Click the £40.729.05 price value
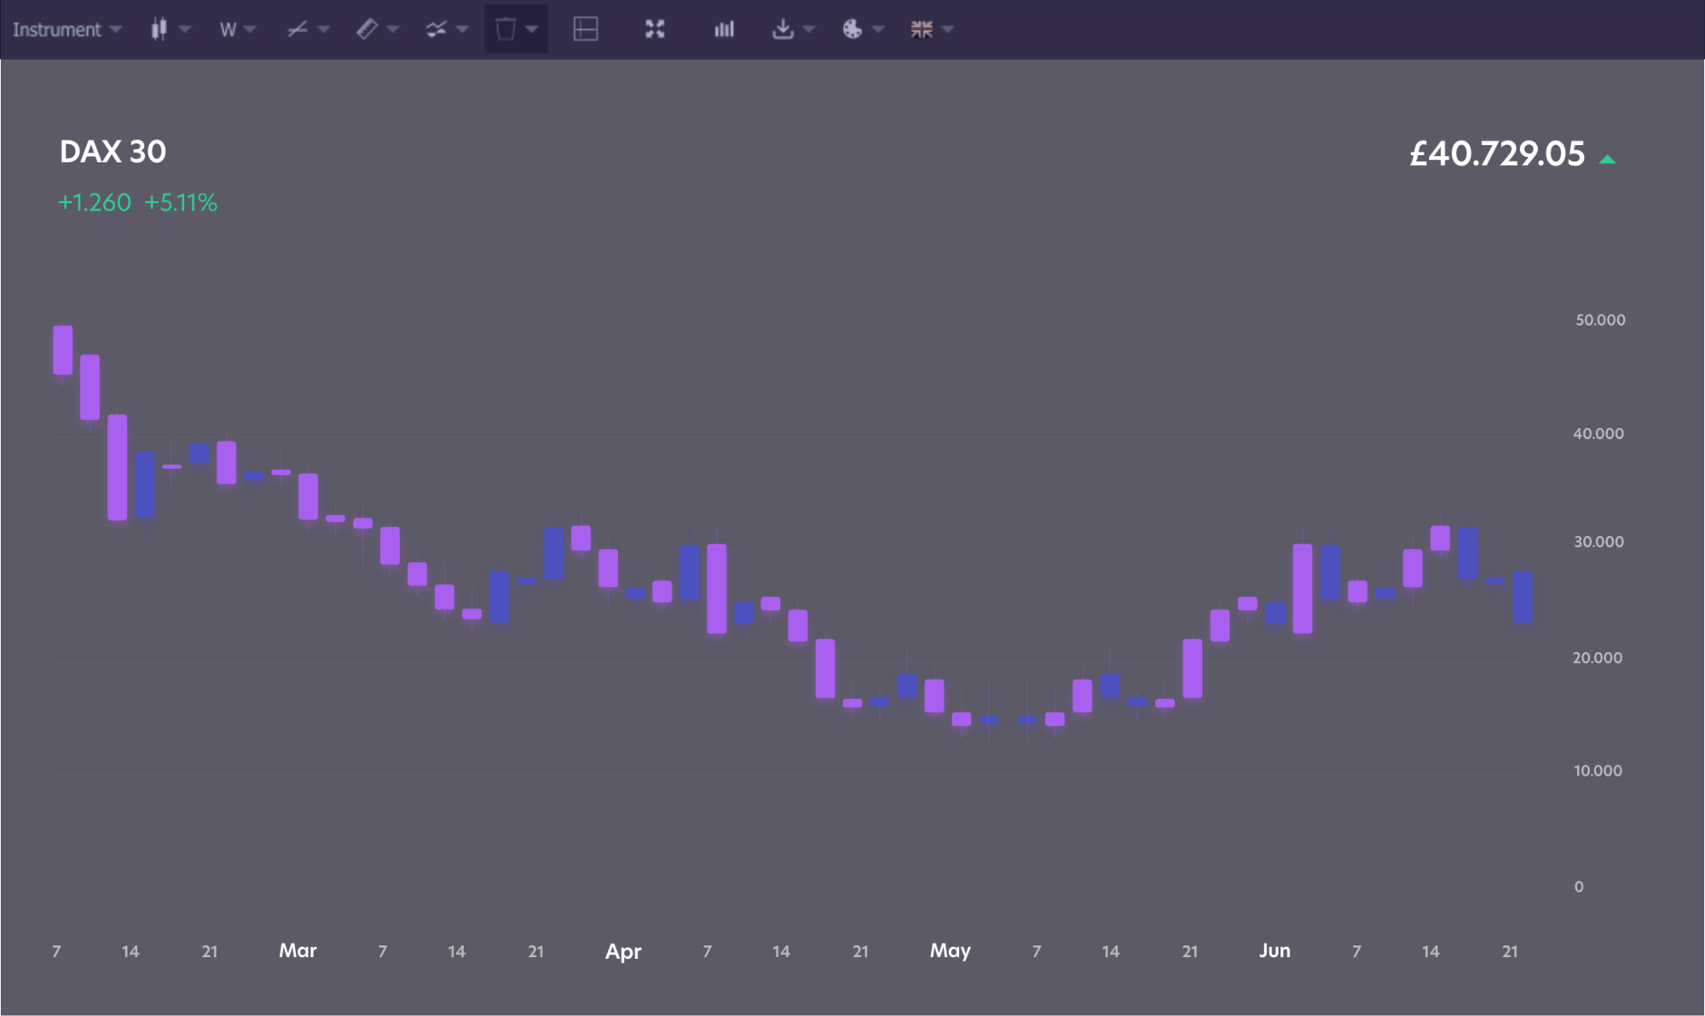The width and height of the screenshot is (1705, 1016). point(1497,153)
